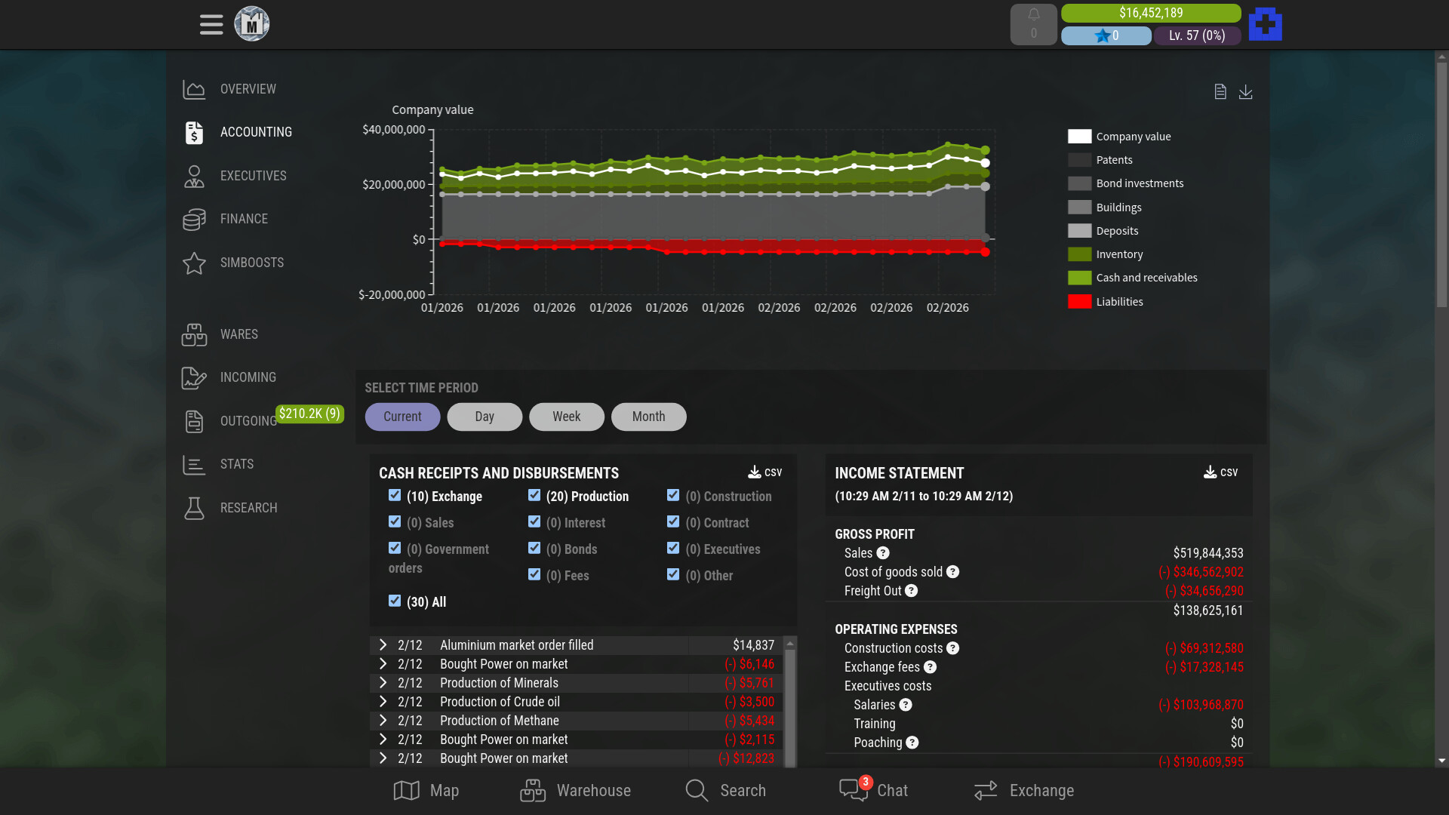This screenshot has width=1449, height=815.
Task: Go to Executives in sidebar
Action: (x=253, y=176)
